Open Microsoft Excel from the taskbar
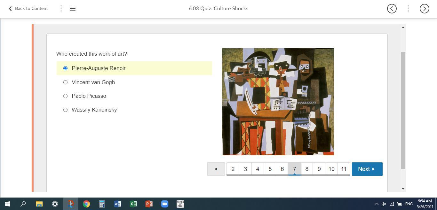The image size is (437, 210). 133,204
